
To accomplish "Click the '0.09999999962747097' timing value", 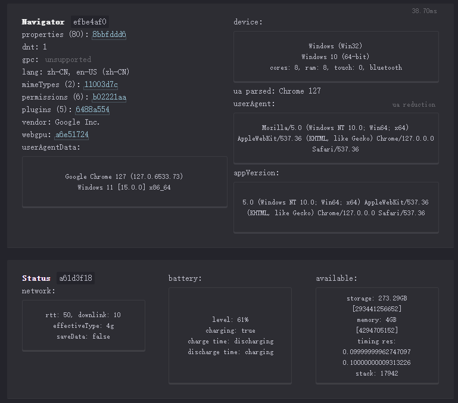I will 377,352.
